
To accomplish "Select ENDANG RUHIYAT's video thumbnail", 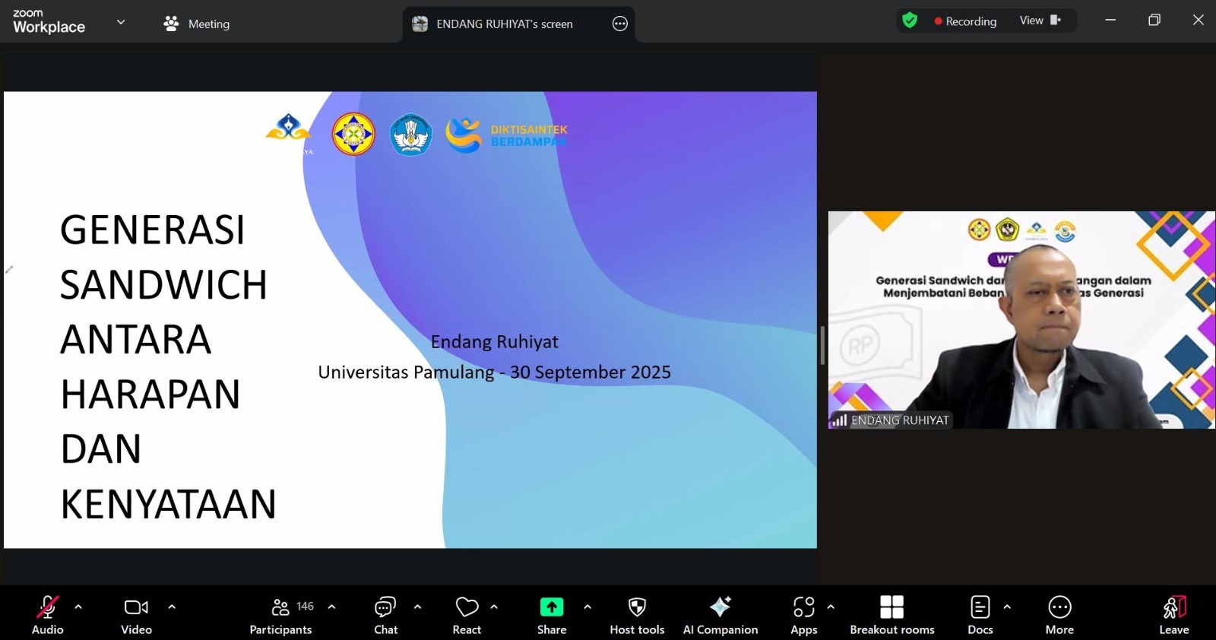I will pyautogui.click(x=1021, y=319).
